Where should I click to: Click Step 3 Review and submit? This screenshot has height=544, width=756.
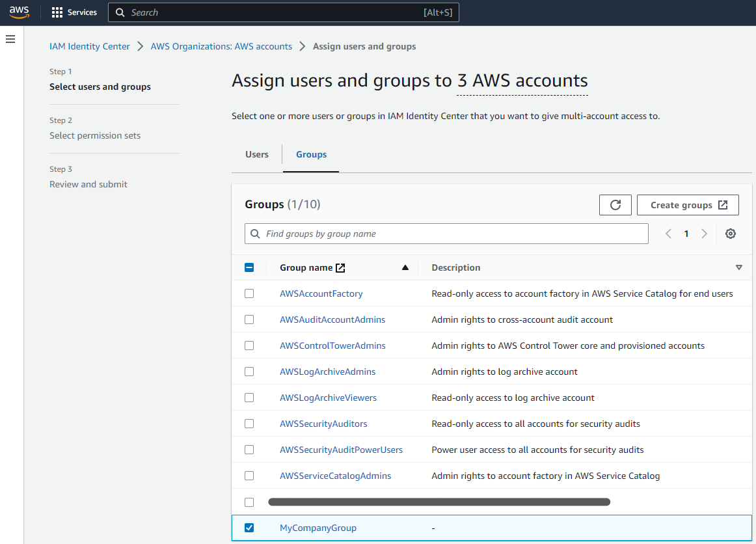tap(88, 184)
